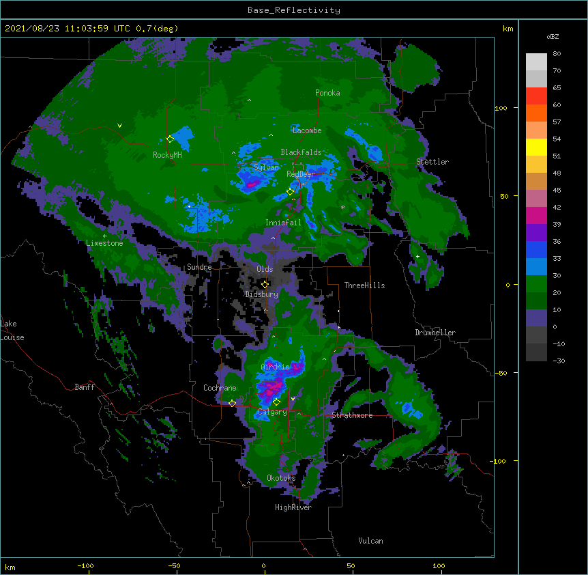Select the bright yellow swatch in dBZ legend
The image size is (588, 575).
click(536, 147)
